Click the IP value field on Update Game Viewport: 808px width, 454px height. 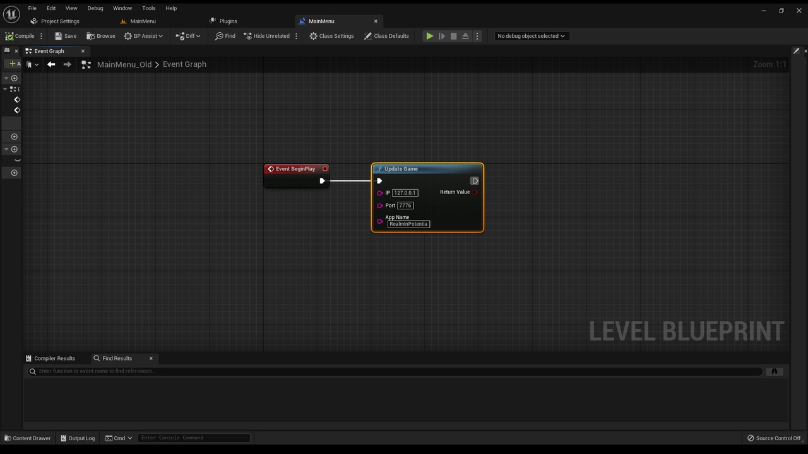pyautogui.click(x=405, y=193)
